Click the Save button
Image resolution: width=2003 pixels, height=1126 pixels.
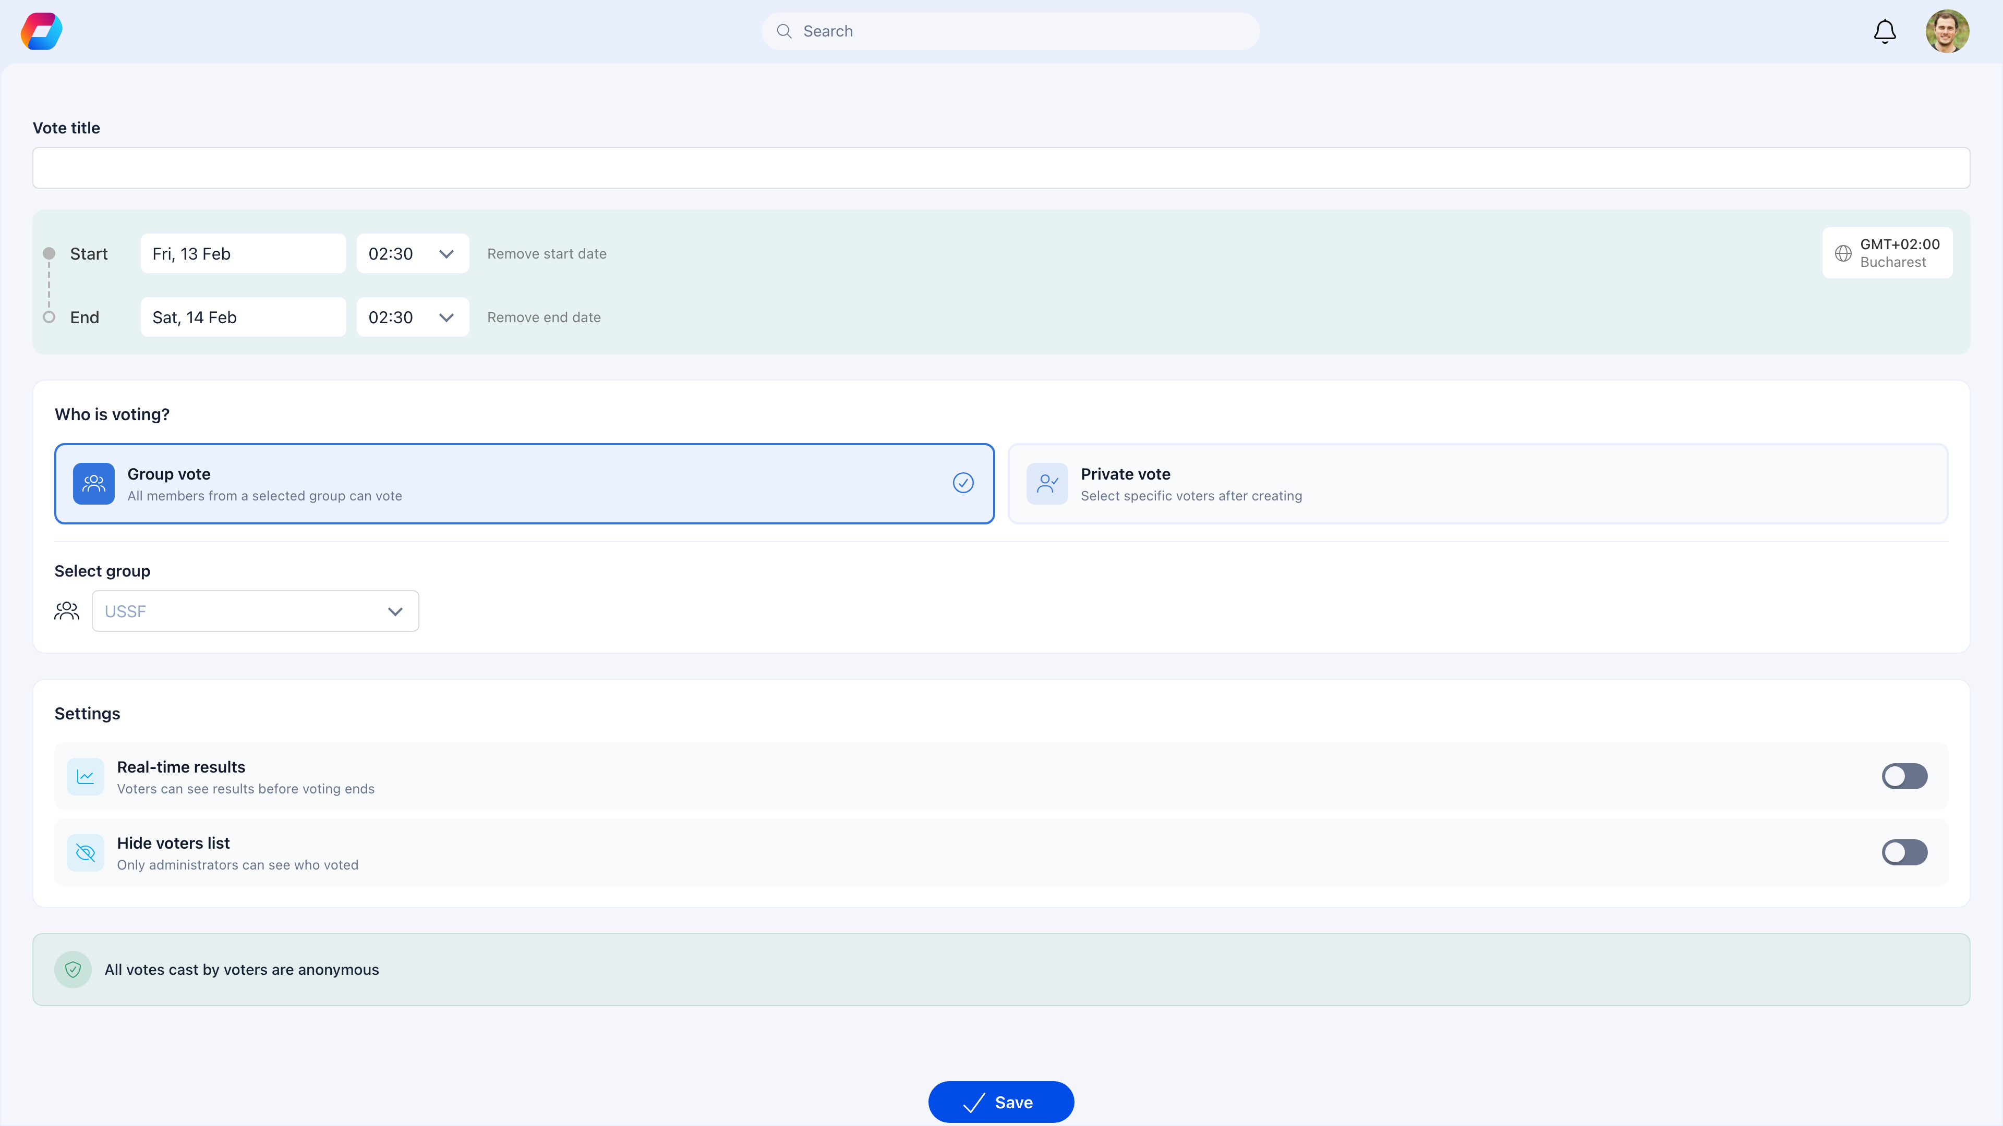click(1001, 1102)
